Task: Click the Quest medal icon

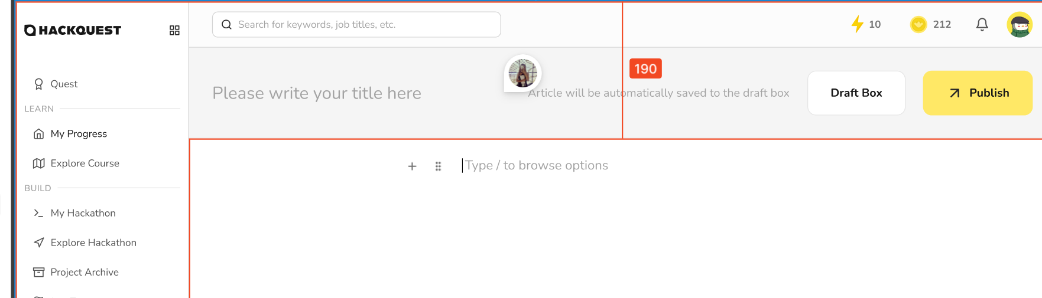Action: click(38, 84)
